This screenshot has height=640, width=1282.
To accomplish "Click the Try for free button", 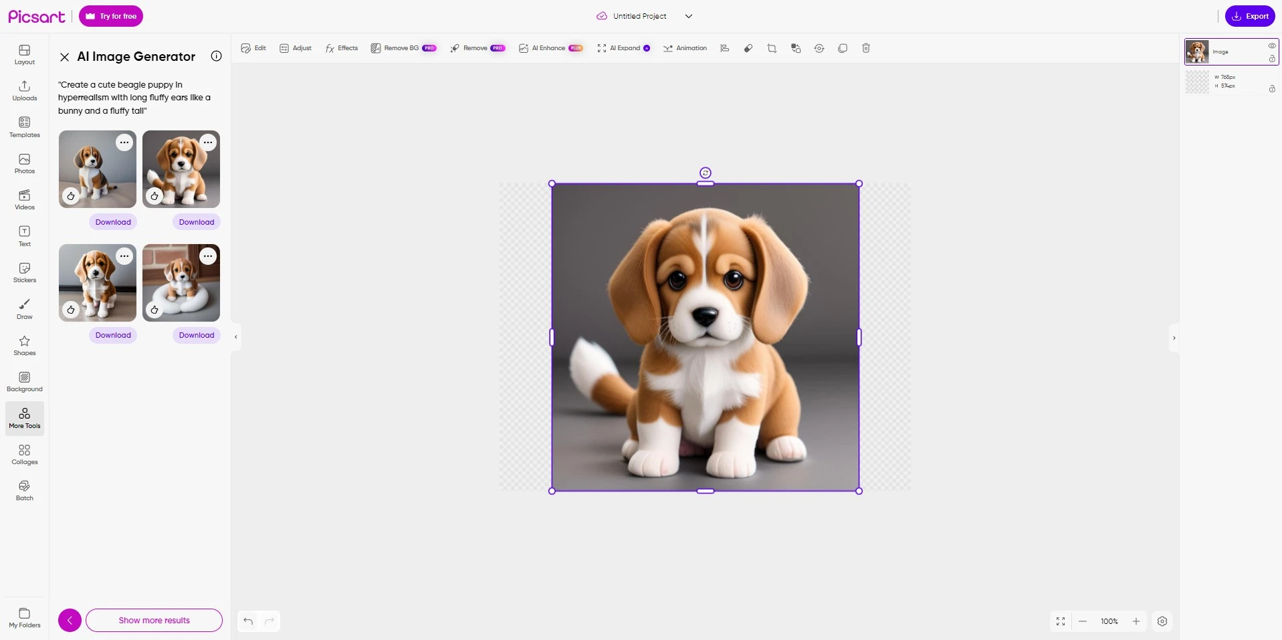I will 111,16.
